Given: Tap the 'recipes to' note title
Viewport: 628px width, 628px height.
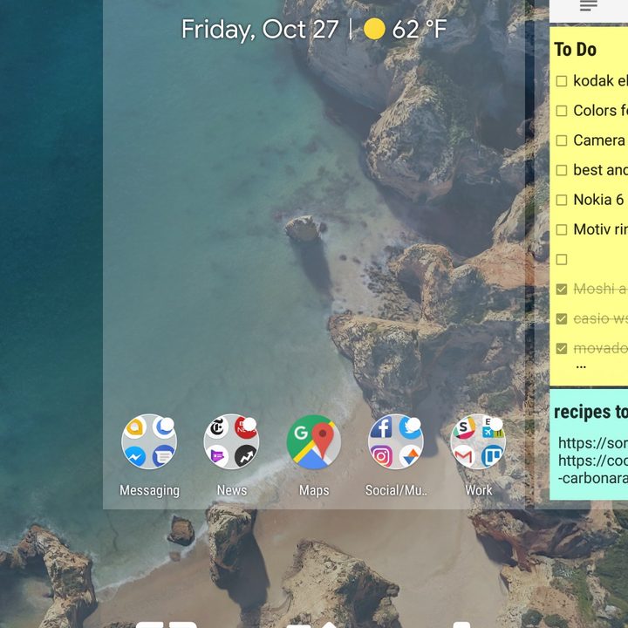Looking at the screenshot, I should point(590,412).
